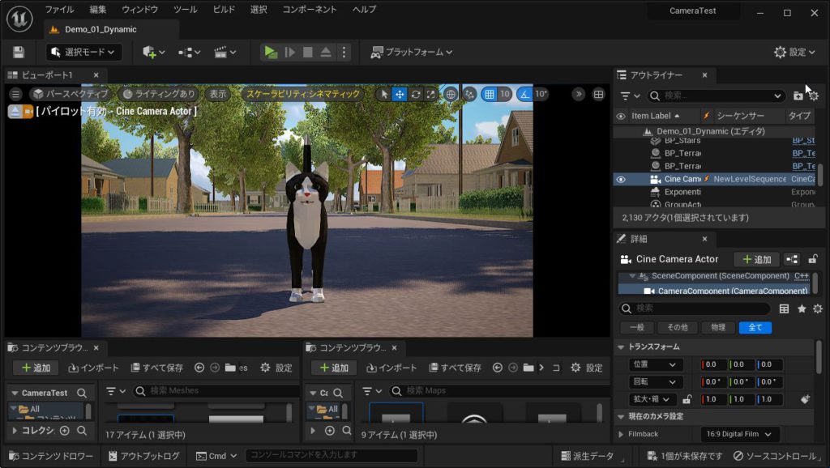Screen dimensions: 830x468
Task: Toggle the lock icon in Details panel
Action: click(x=813, y=259)
